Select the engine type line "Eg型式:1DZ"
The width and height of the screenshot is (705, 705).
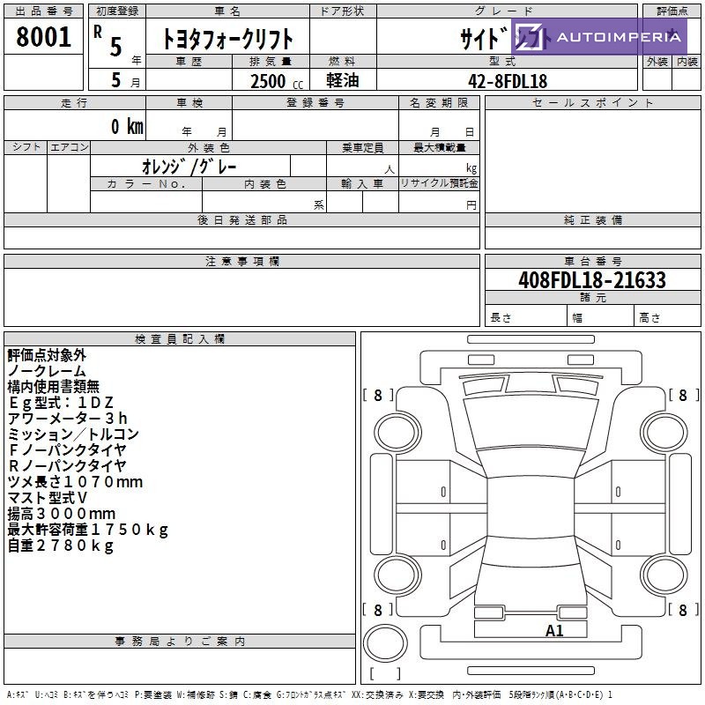pyautogui.click(x=60, y=403)
